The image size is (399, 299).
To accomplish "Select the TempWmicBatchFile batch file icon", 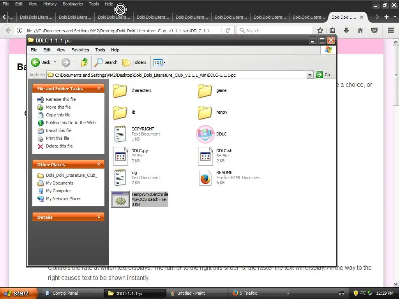I will [x=120, y=199].
